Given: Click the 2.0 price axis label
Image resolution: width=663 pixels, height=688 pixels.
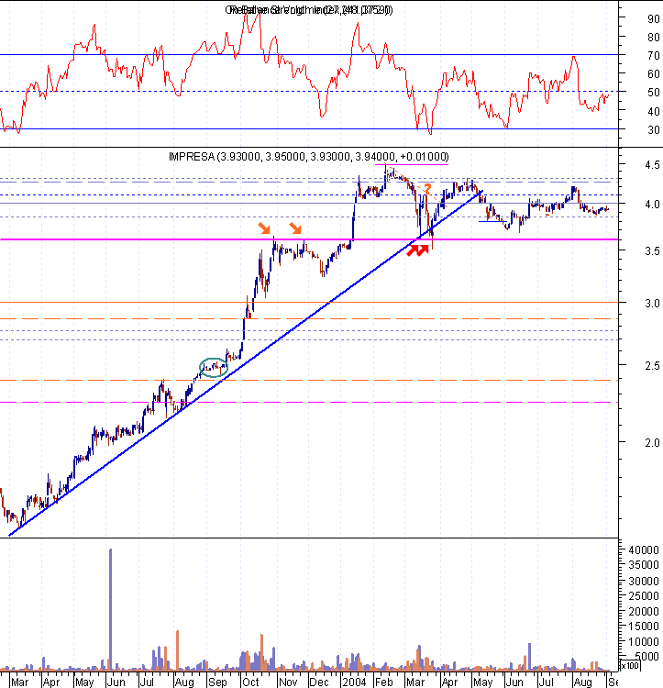Looking at the screenshot, I should (x=652, y=443).
